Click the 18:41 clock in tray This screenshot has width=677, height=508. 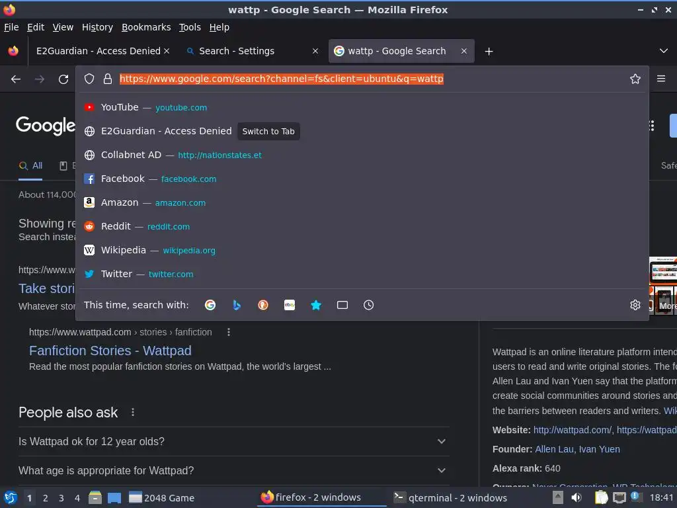click(x=661, y=497)
